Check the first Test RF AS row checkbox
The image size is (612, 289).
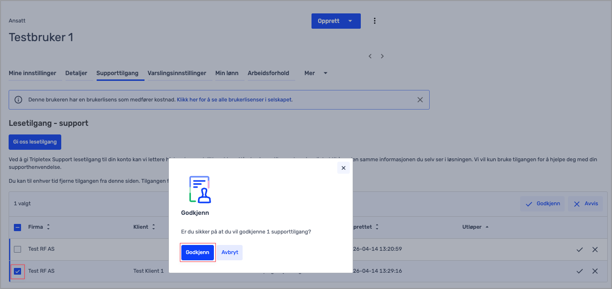pyautogui.click(x=17, y=249)
